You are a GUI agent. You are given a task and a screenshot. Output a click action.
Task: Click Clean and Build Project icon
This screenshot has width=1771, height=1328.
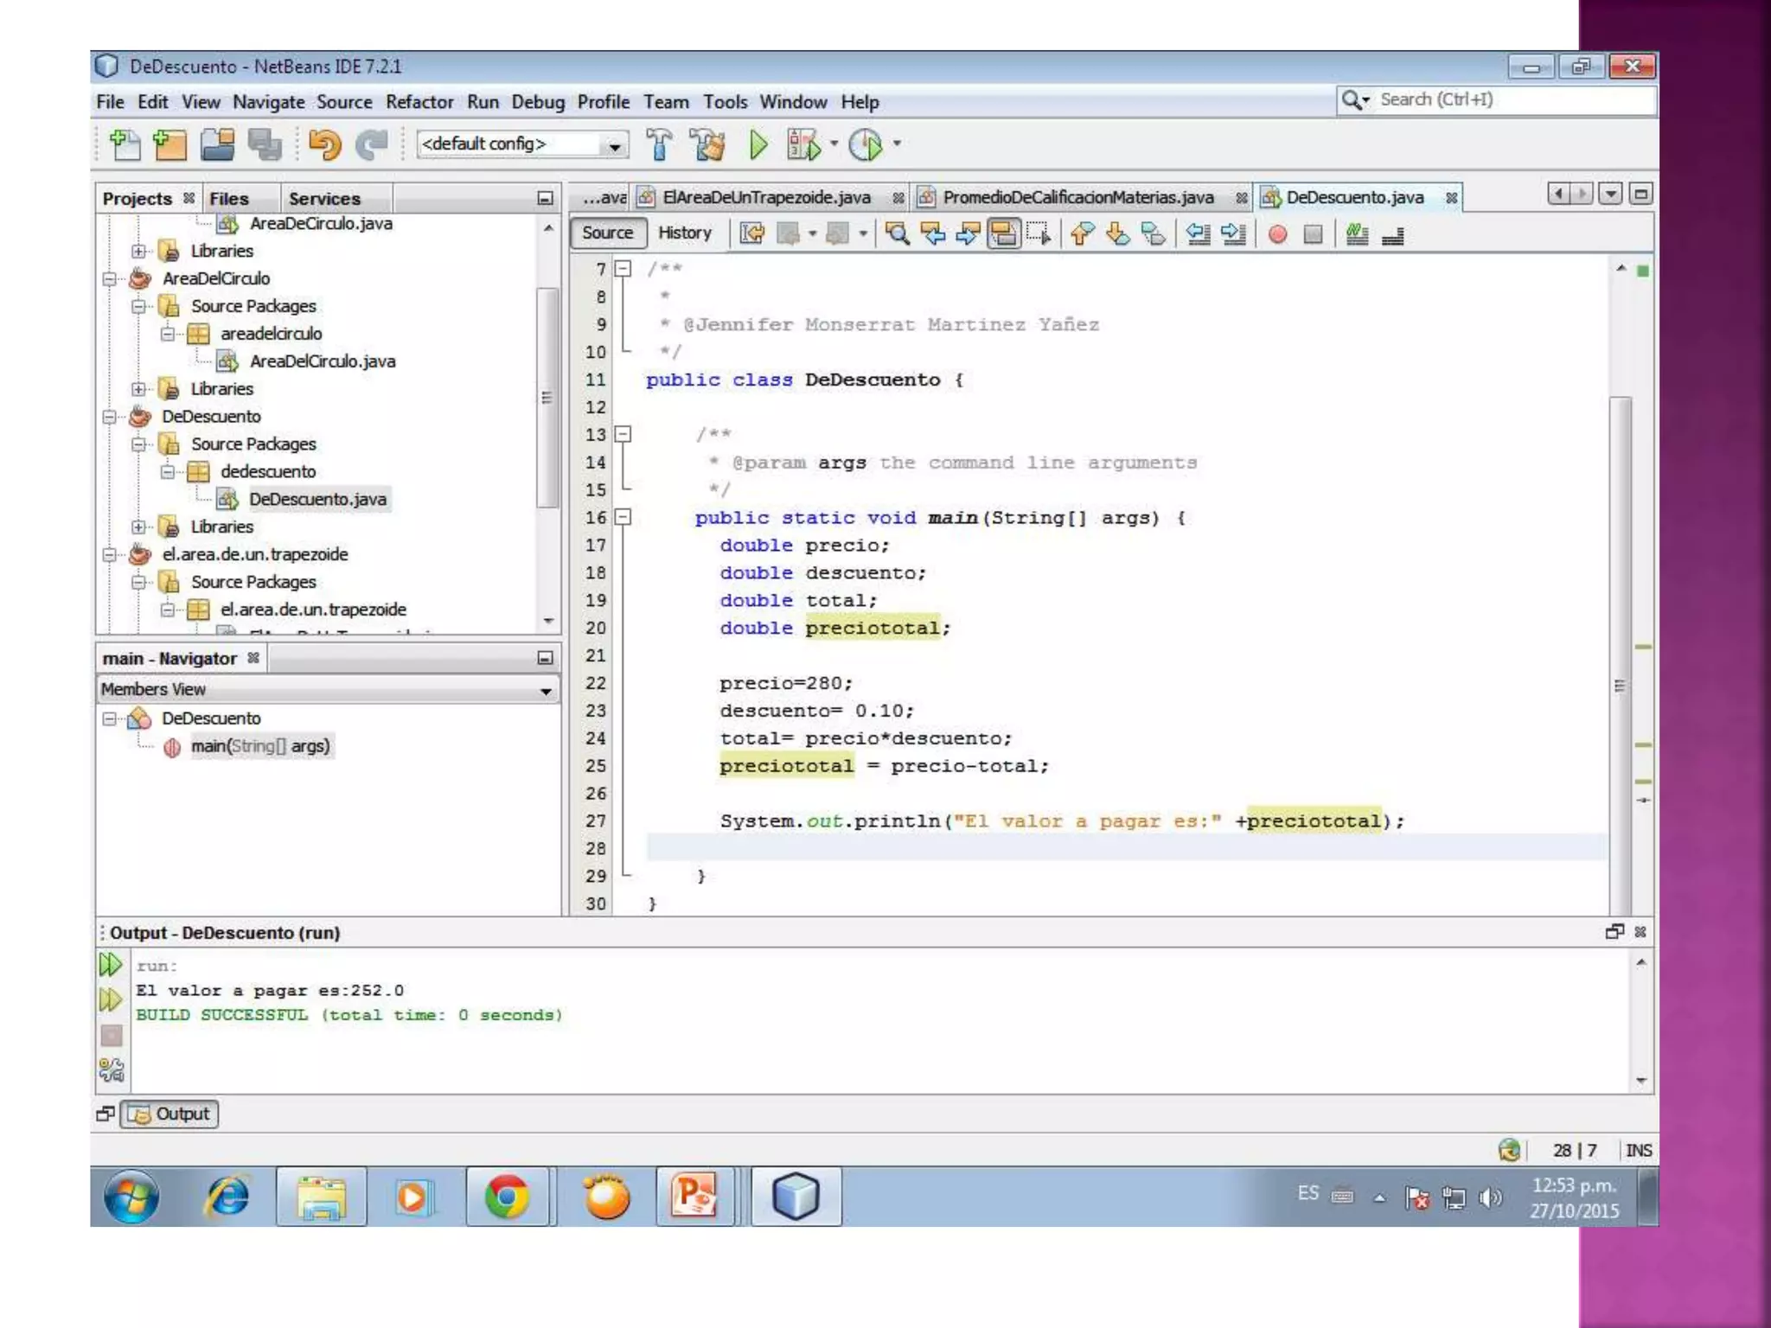point(708,145)
